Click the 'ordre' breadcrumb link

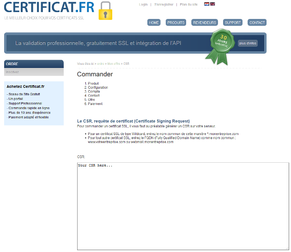101,63
